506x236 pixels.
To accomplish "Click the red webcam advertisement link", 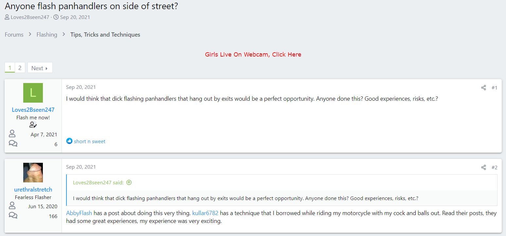I will [x=253, y=55].
